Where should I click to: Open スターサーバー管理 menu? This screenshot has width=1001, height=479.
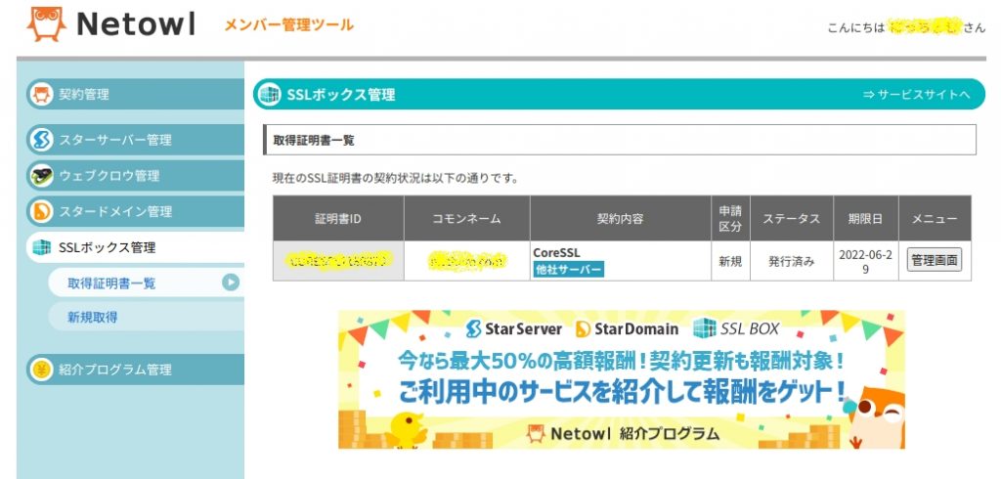coord(135,140)
